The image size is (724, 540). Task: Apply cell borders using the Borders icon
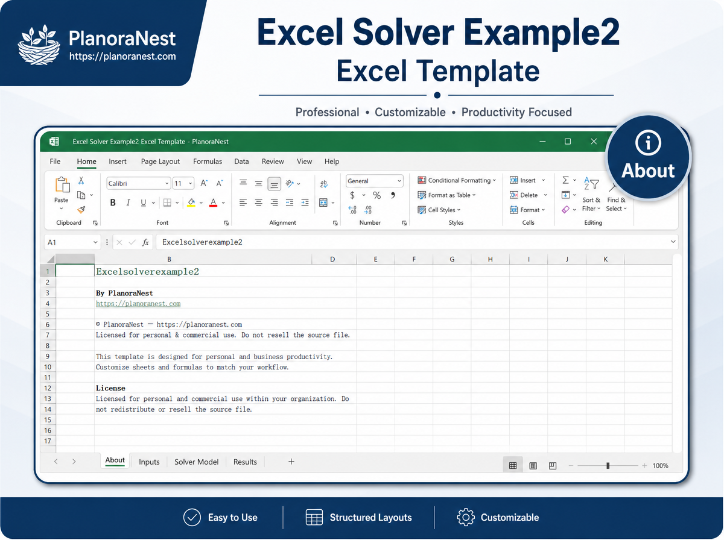168,203
